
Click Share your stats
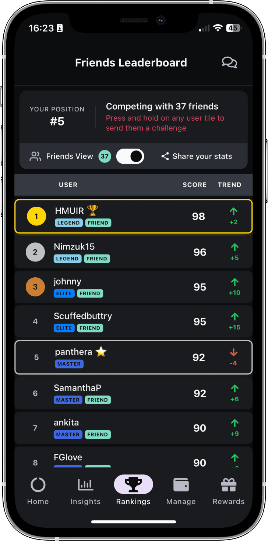pyautogui.click(x=202, y=156)
